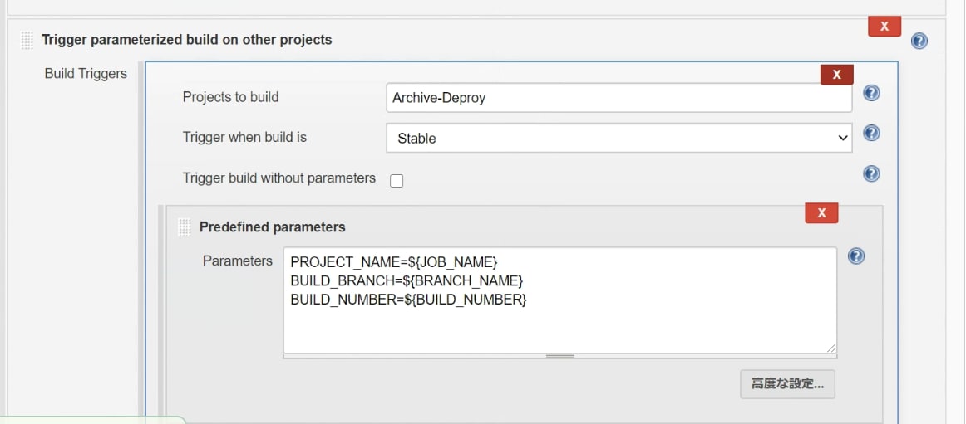
Task: Click the resize bar below Parameters textarea
Action: point(559,357)
